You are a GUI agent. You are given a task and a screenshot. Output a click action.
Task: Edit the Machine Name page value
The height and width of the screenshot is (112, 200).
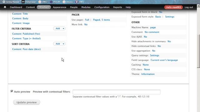153,27
